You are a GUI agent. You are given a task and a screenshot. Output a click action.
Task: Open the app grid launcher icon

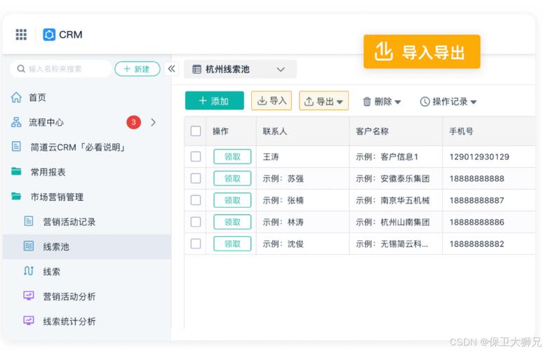[21, 34]
